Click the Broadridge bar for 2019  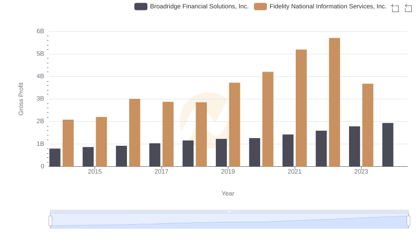tap(221, 153)
